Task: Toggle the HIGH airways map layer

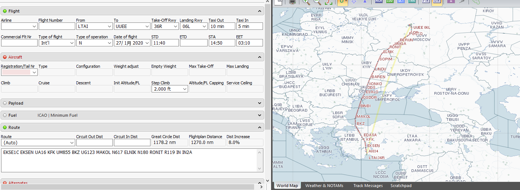Action: coord(378,1)
